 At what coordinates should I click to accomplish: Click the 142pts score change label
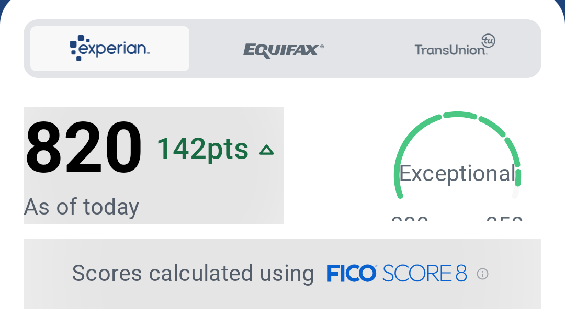click(x=202, y=149)
